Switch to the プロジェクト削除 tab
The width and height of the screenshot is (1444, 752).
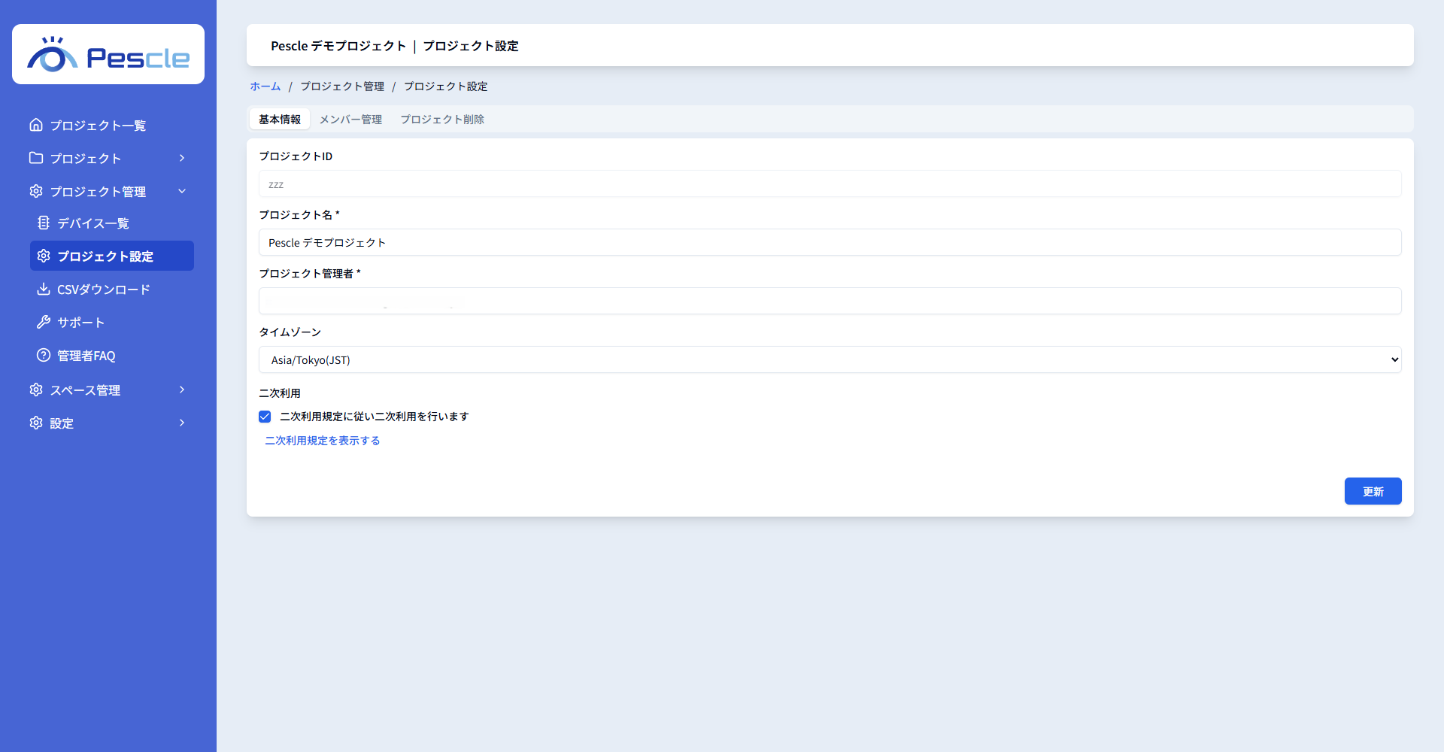point(442,119)
